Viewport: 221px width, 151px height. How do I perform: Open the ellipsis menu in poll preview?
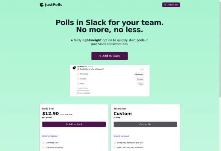142,69
